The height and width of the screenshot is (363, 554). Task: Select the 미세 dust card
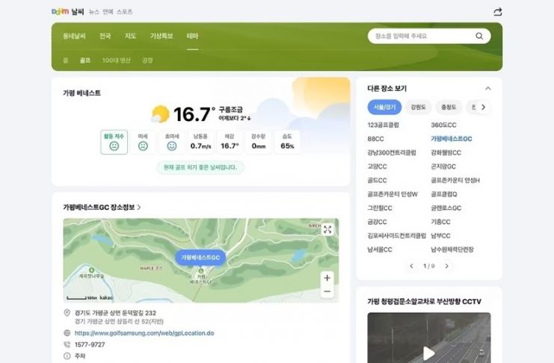click(x=143, y=142)
